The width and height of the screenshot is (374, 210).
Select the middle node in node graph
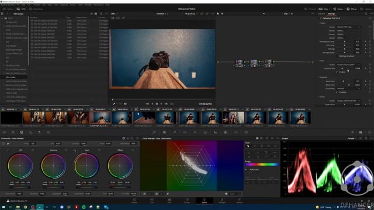click(x=254, y=64)
